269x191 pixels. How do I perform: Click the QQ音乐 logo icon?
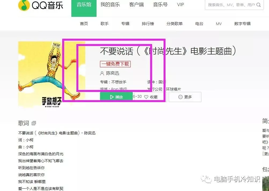tap(24, 5)
